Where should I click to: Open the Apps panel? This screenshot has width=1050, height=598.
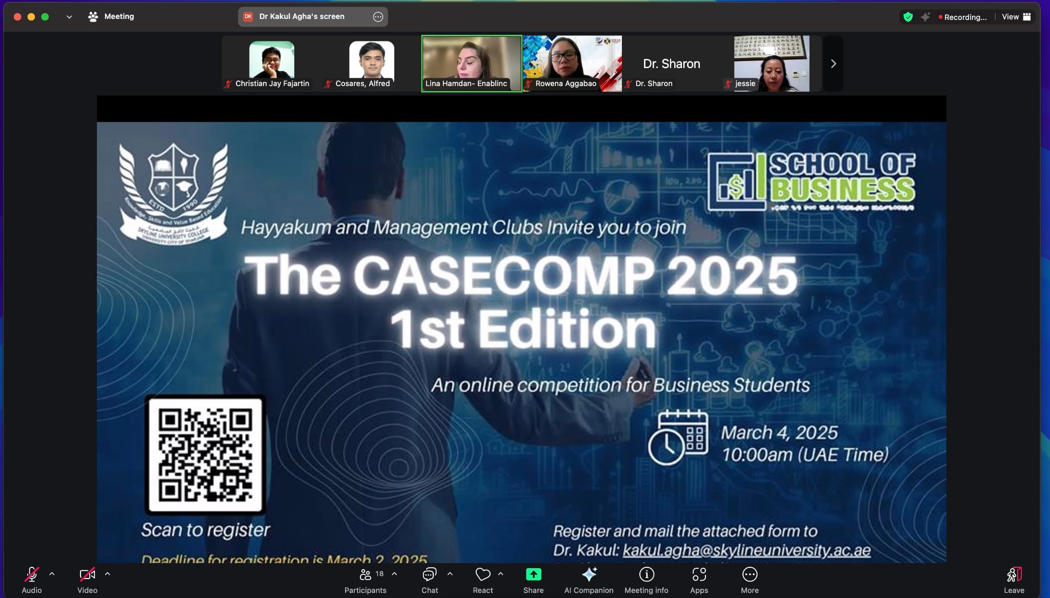[x=698, y=575]
